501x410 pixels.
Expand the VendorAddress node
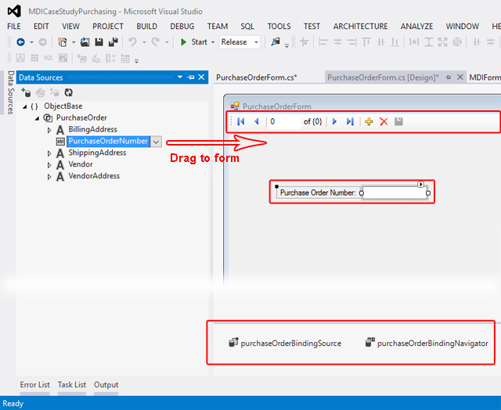(49, 177)
